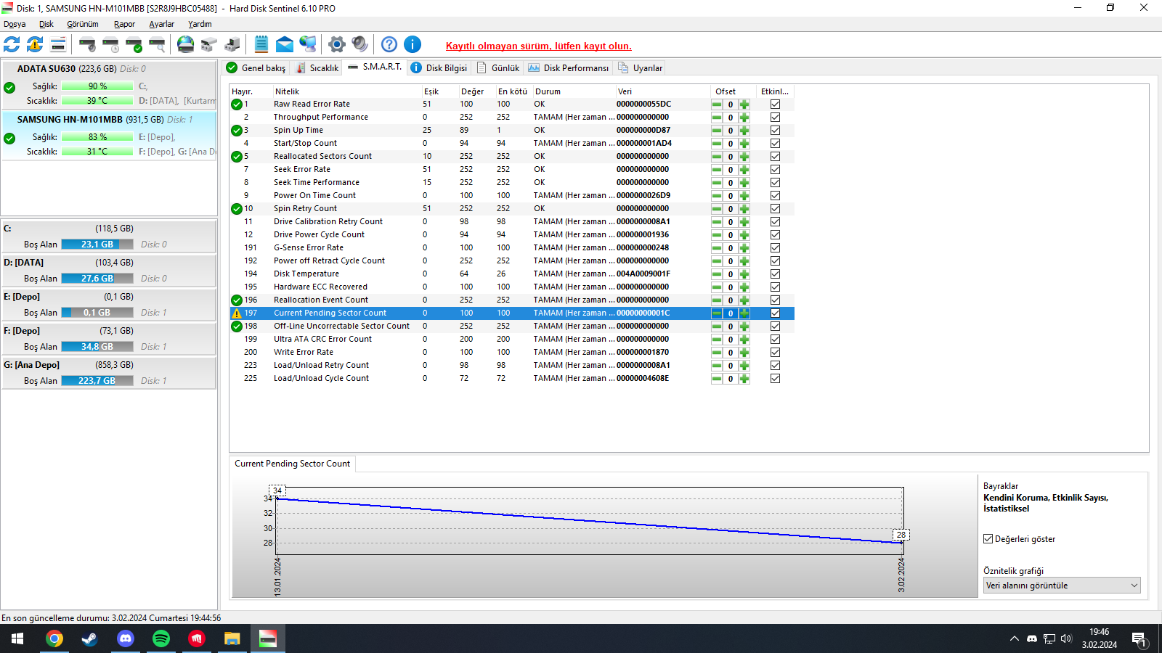
Task: Click the disk with magnifier surface test icon
Action: click(x=157, y=45)
